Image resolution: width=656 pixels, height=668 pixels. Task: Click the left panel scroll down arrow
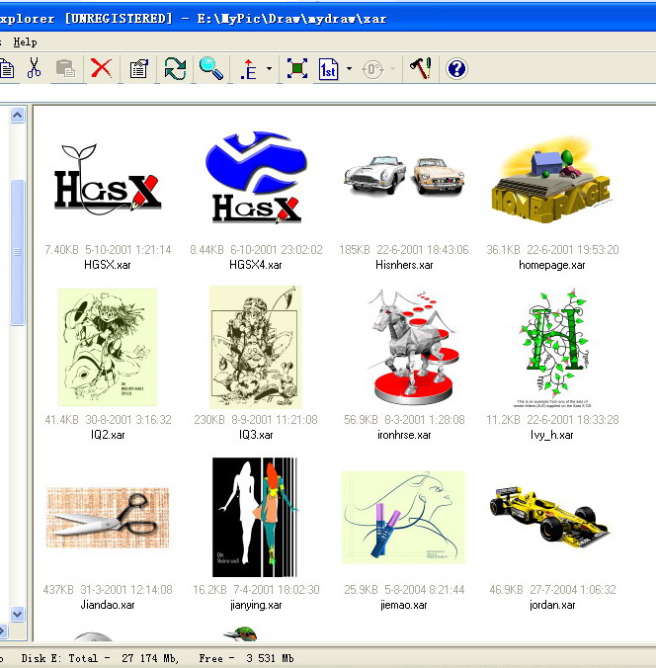(x=18, y=615)
